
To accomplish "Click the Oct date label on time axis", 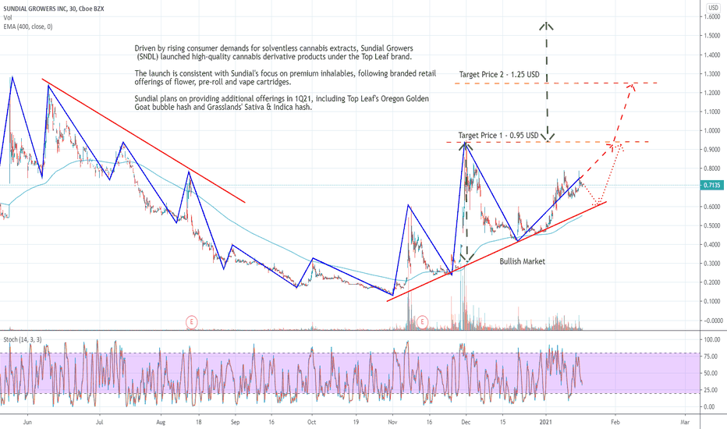I will coord(311,423).
